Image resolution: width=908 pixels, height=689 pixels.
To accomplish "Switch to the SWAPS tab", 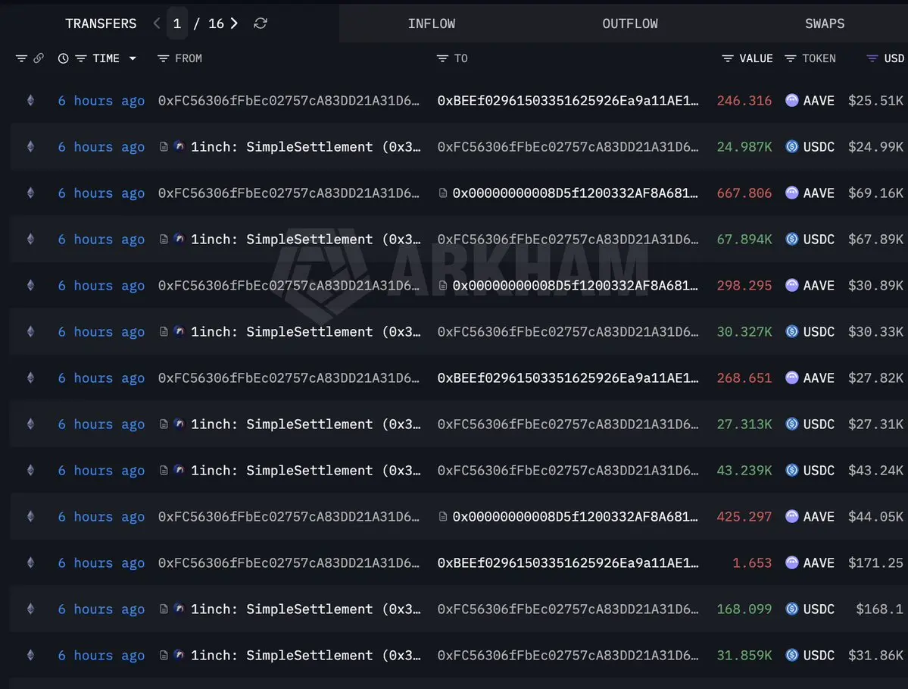I will pyautogui.click(x=825, y=23).
